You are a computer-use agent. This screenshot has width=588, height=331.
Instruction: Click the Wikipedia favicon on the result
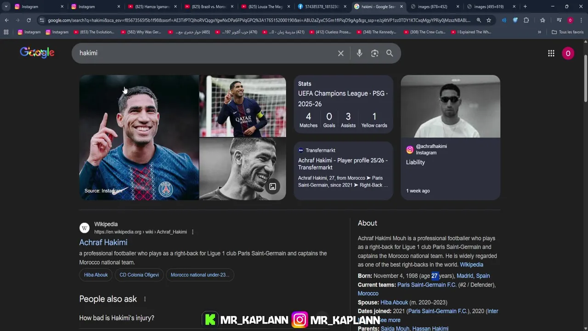tap(85, 228)
